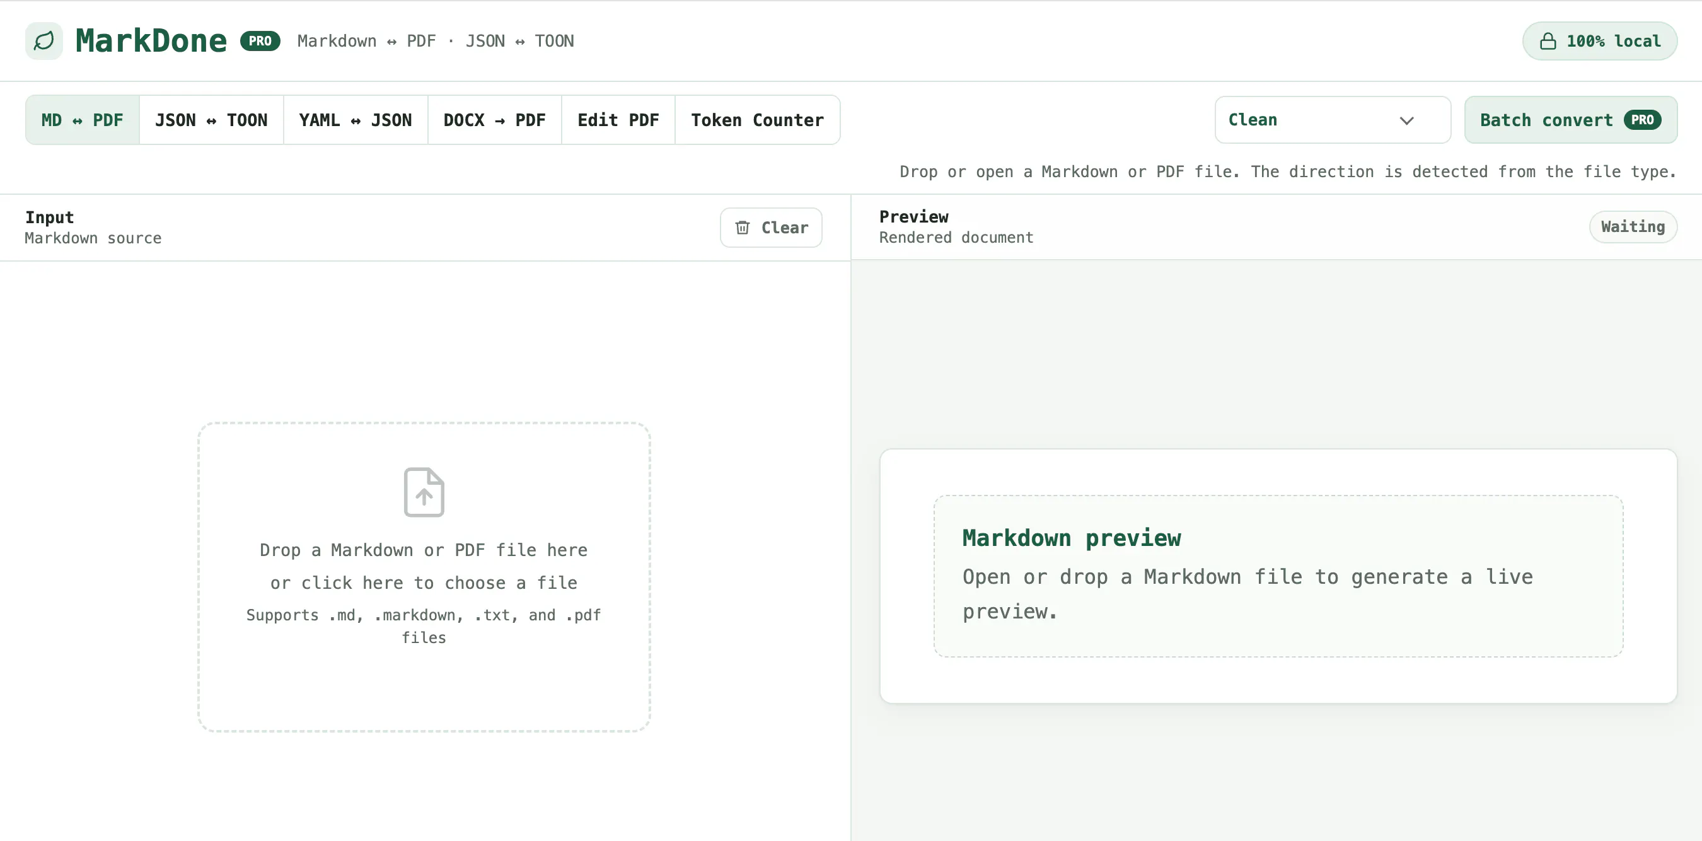1702x841 pixels.
Task: Click 'or click here to choose a file'
Action: pos(424,583)
